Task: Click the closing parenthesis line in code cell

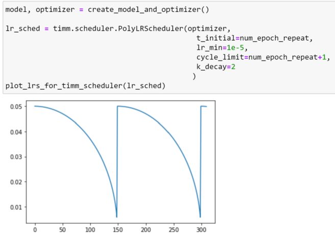Action: (x=194, y=76)
